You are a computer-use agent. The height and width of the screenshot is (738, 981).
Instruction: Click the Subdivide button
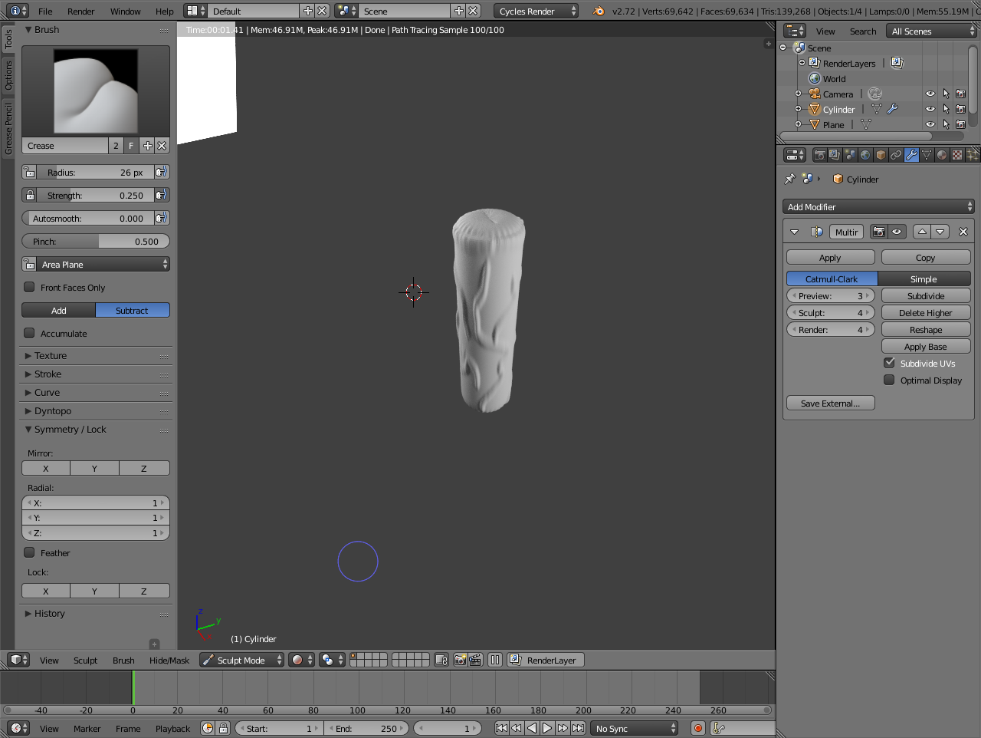[x=925, y=296]
